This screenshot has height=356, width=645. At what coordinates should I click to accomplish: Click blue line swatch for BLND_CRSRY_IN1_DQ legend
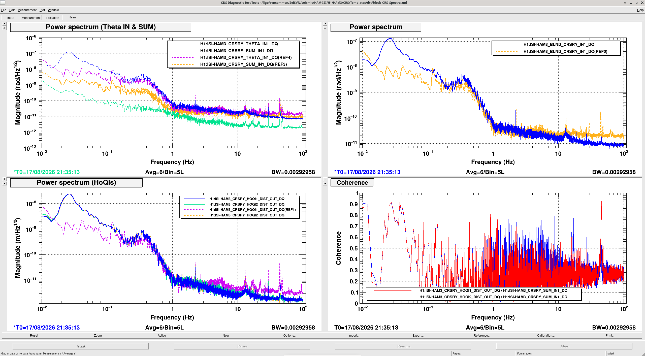coord(507,44)
